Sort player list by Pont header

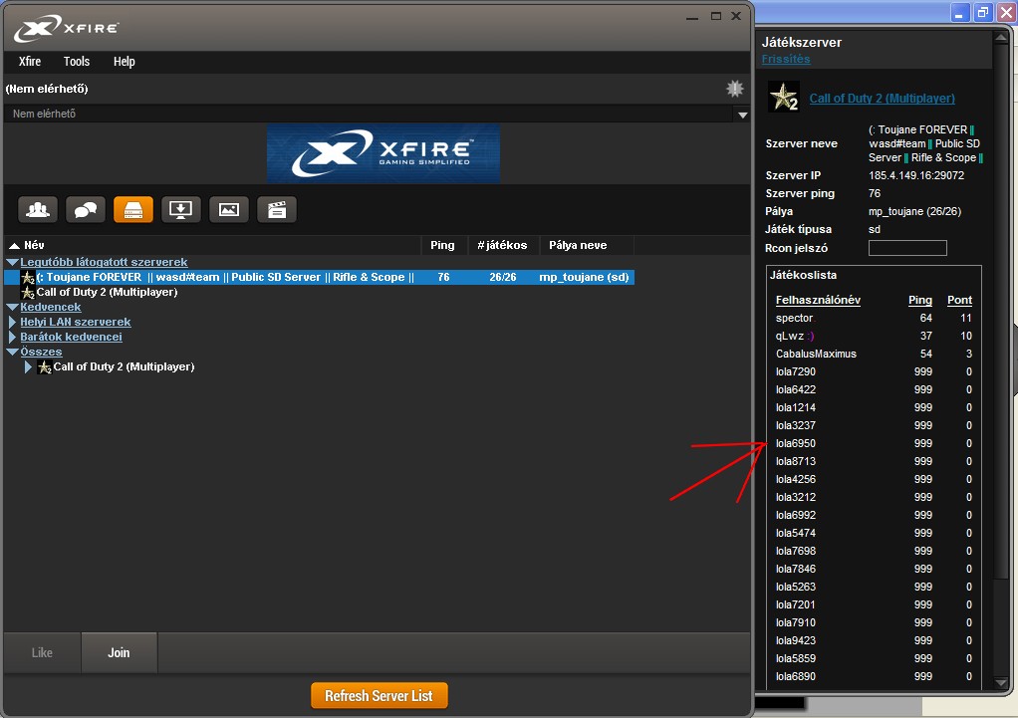(959, 300)
